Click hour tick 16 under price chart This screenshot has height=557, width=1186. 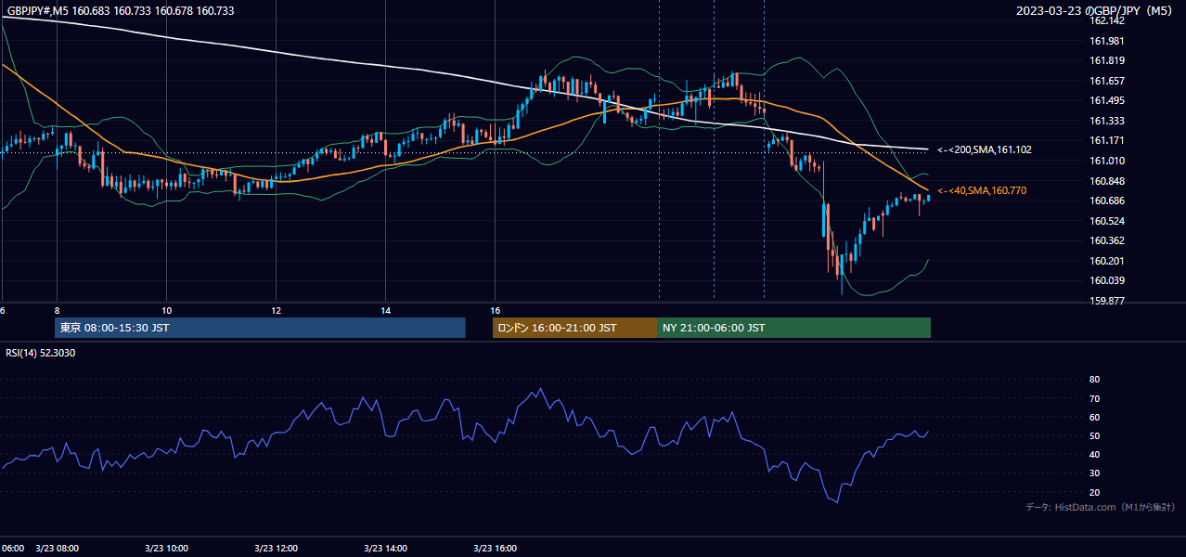(x=495, y=310)
